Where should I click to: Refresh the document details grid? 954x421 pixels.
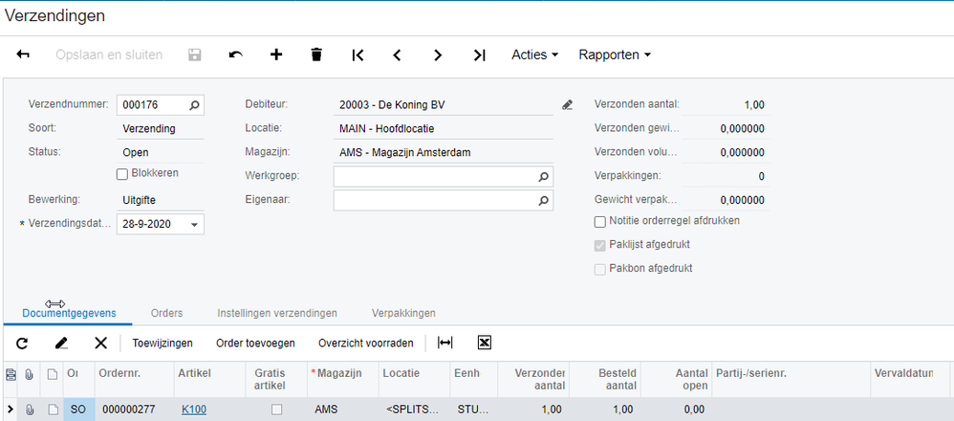(22, 343)
